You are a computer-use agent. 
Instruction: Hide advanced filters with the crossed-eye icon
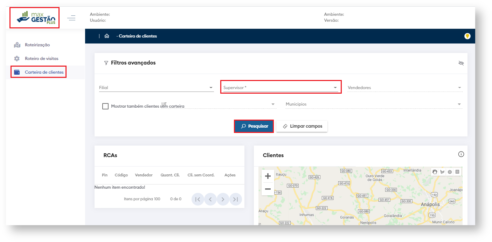tap(461, 63)
